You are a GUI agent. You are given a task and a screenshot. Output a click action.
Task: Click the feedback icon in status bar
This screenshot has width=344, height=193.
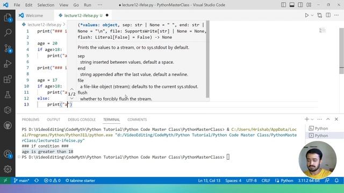(x=327, y=181)
